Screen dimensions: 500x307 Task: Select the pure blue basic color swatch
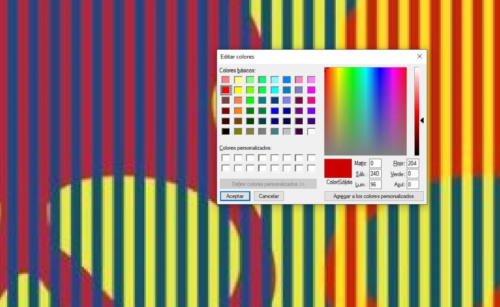[x=275, y=111]
